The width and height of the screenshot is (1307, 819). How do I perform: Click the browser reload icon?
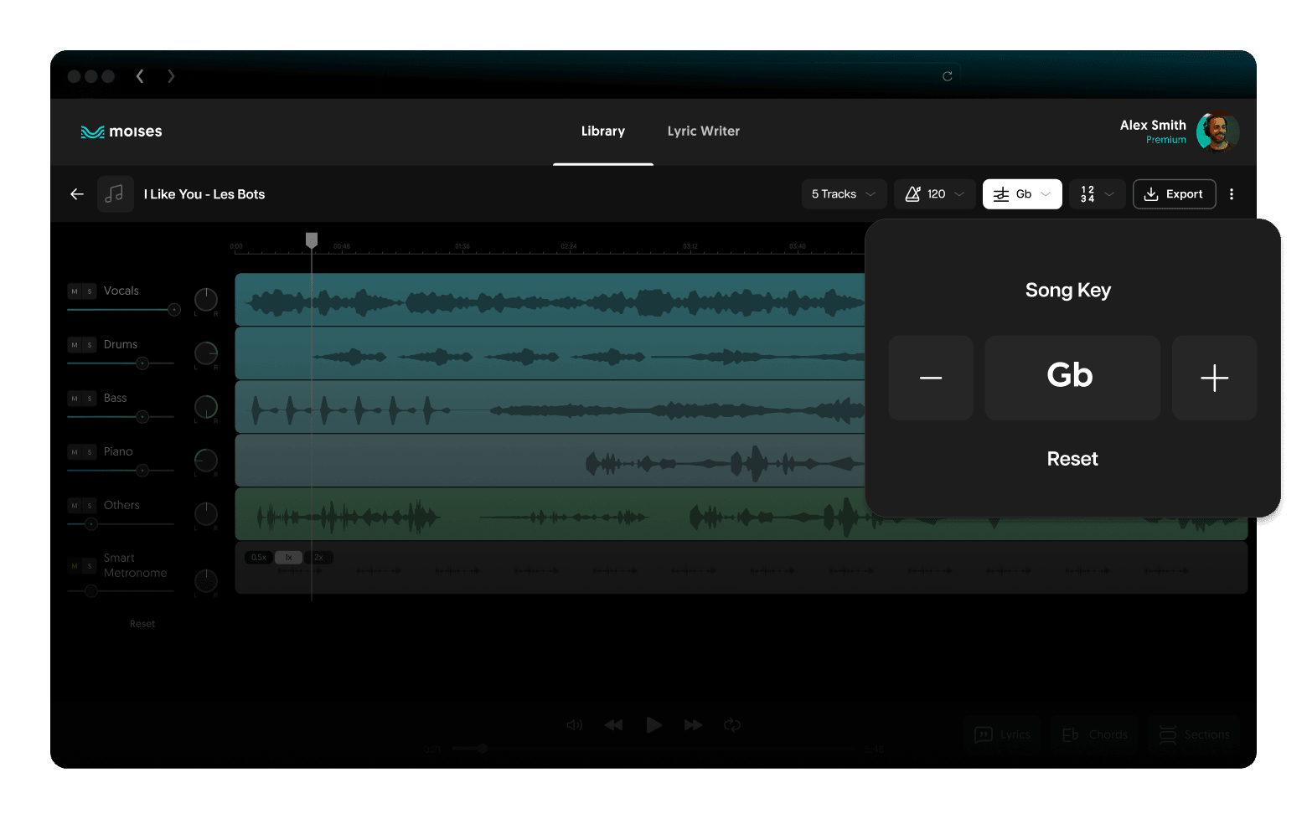[x=947, y=76]
